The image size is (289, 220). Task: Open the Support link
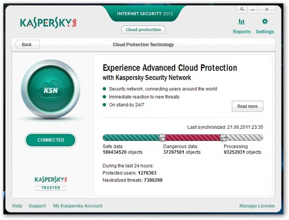[37, 206]
